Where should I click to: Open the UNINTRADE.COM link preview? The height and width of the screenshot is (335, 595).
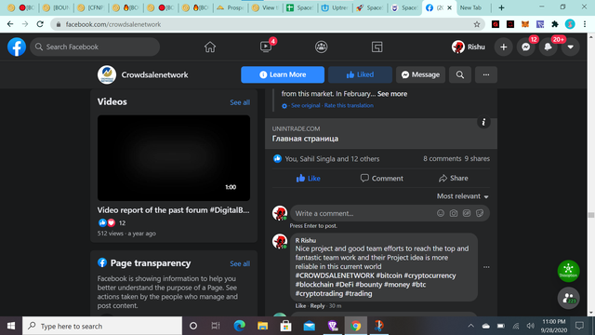[381, 134]
